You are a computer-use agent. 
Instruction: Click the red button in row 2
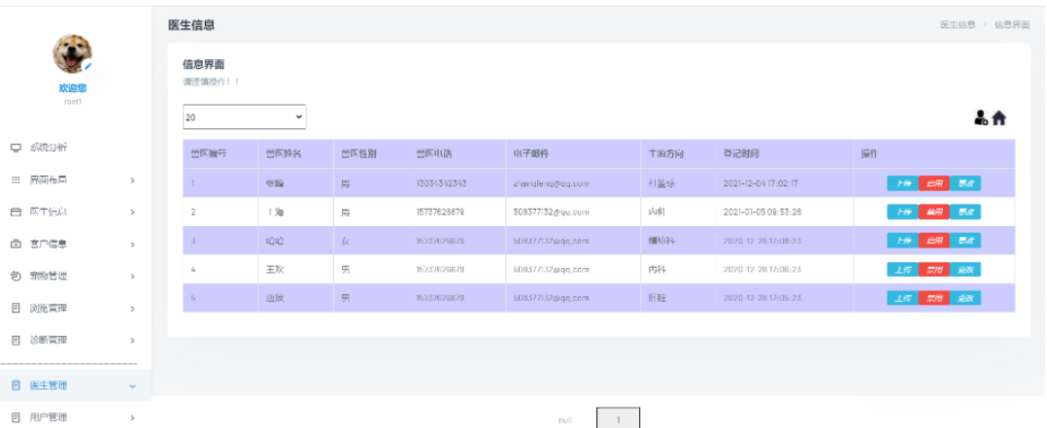pos(934,212)
